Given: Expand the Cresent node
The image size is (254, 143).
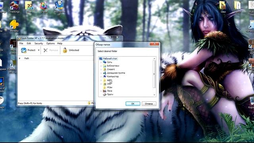Looking at the screenshot, I should pyautogui.click(x=101, y=70).
